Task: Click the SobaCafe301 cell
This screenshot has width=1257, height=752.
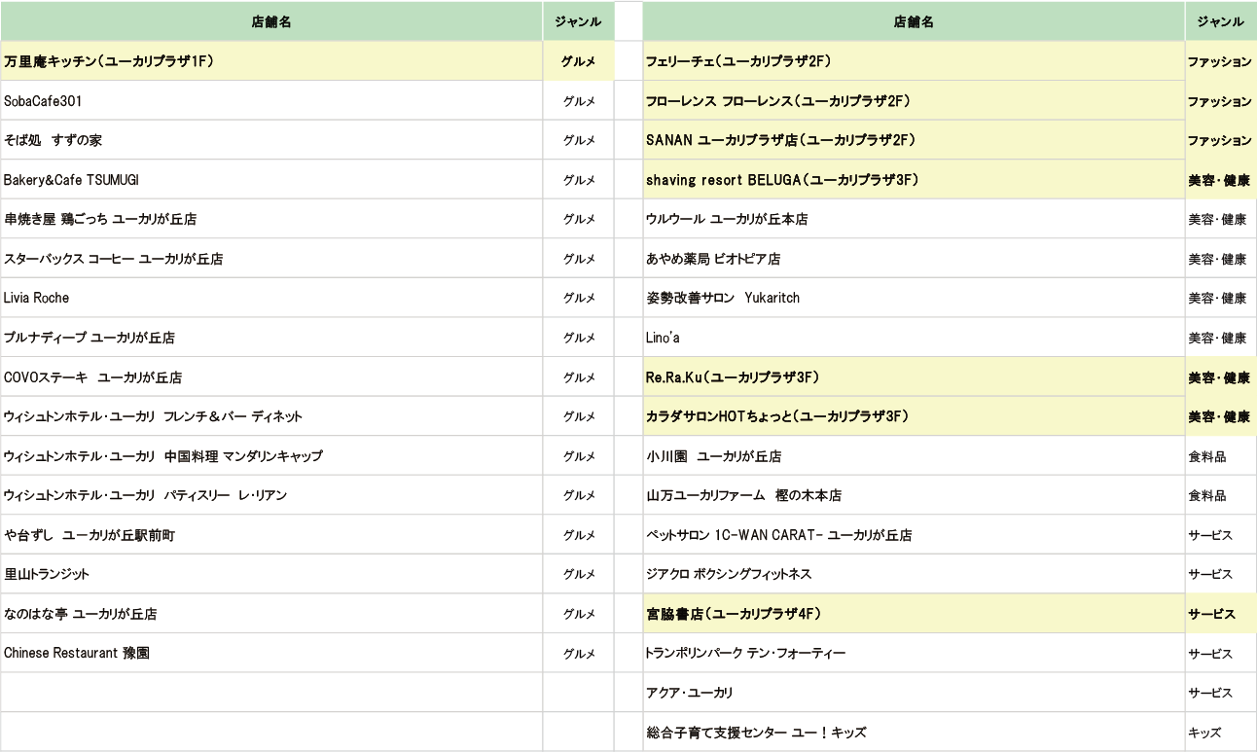Action: coord(271,101)
